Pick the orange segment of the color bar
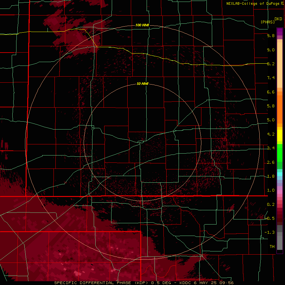285x285 pixels. 280,110
